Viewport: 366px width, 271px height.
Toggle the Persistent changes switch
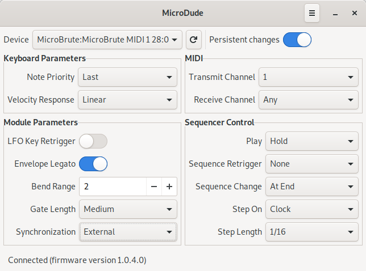(297, 40)
